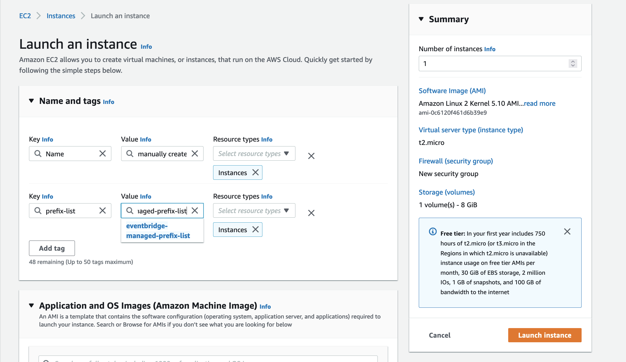
Task: Open Storage (volumes) link
Action: tap(447, 192)
